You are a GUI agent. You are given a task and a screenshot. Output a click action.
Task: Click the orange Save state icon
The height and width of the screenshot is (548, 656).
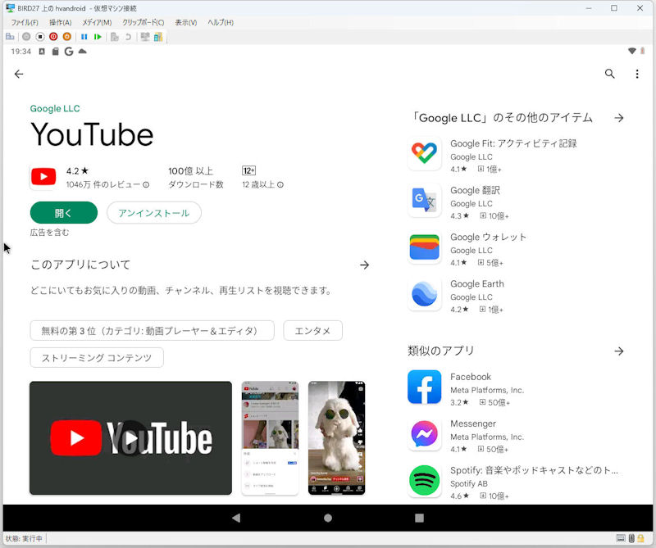67,37
